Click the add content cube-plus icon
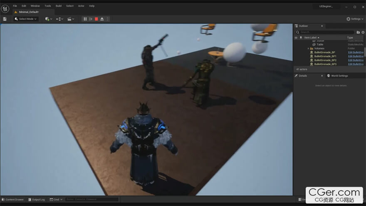 coord(47,19)
